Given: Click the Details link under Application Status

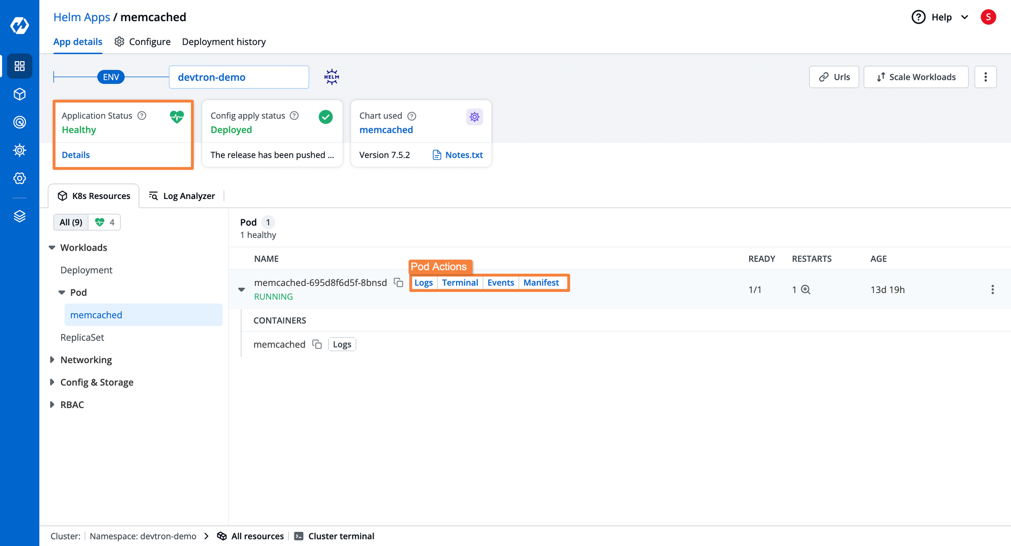Looking at the screenshot, I should pos(76,156).
